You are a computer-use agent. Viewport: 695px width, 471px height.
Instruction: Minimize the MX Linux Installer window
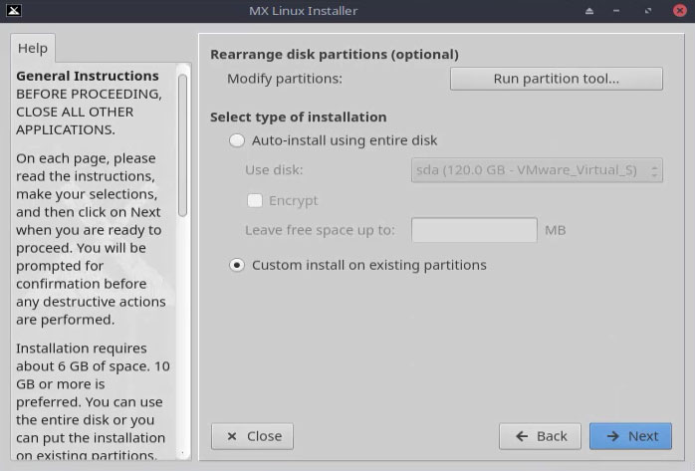pos(616,11)
